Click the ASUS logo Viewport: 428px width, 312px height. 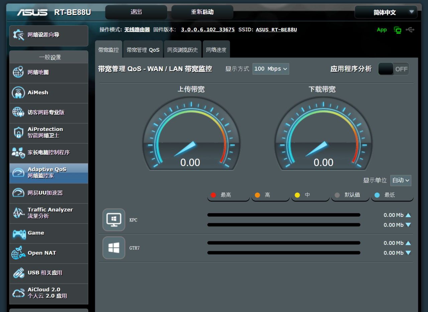pos(32,12)
